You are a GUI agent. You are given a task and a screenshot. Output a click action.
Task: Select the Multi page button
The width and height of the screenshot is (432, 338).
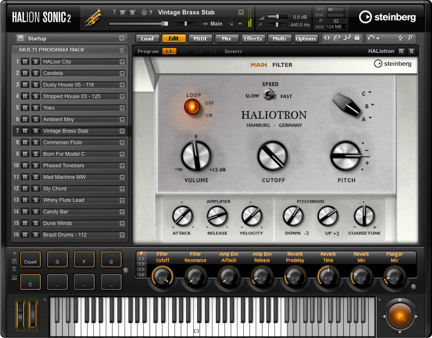point(279,38)
